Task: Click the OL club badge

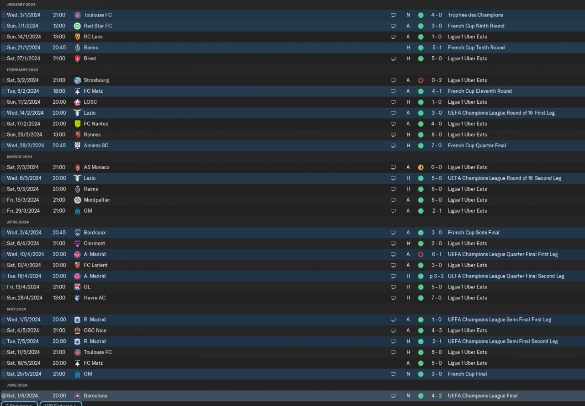Action: coord(77,287)
